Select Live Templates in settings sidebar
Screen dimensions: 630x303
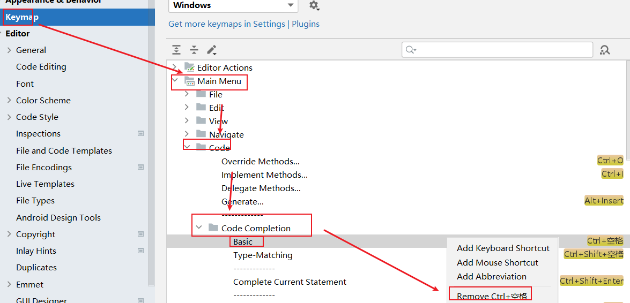pyautogui.click(x=45, y=184)
